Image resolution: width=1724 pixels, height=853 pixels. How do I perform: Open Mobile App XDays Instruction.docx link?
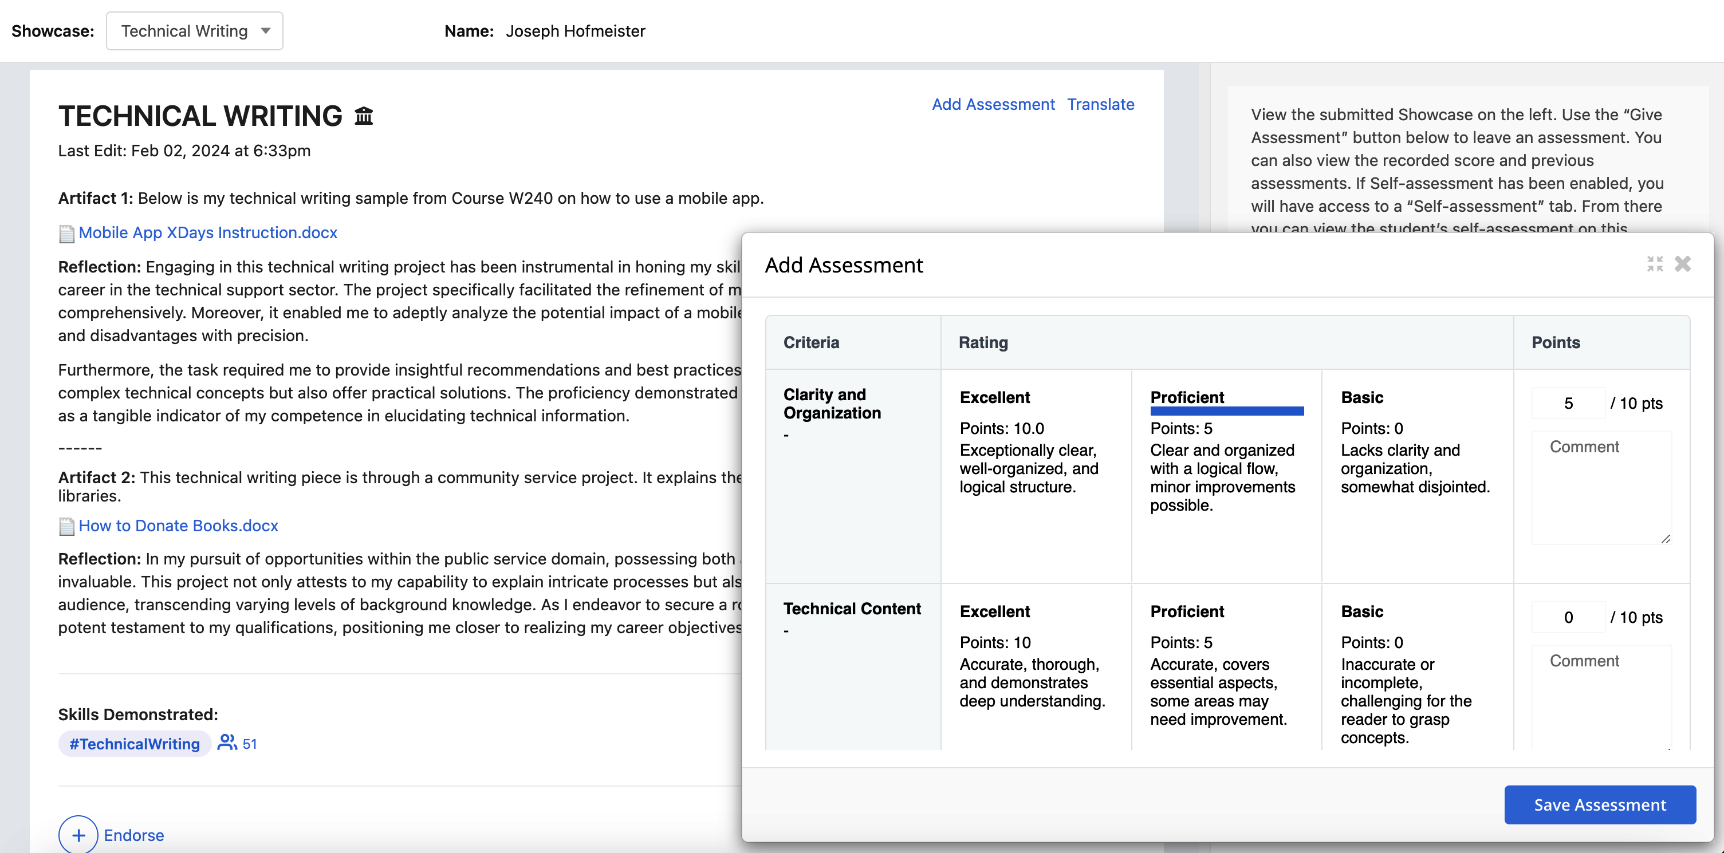pyautogui.click(x=207, y=233)
